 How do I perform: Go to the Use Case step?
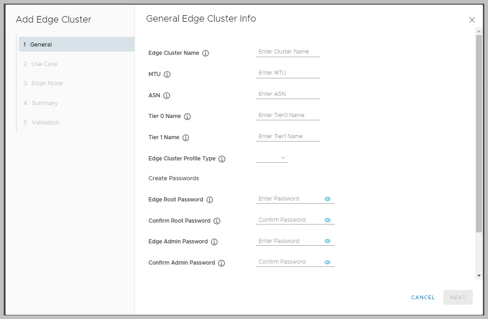(x=44, y=64)
